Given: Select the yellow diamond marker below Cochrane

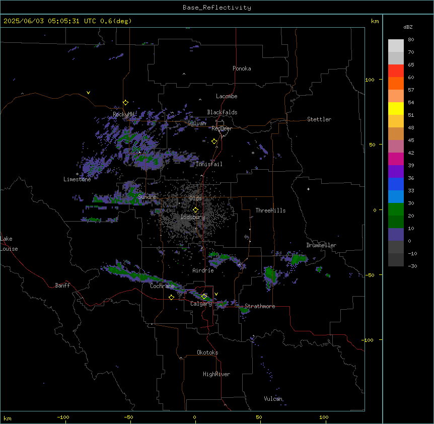Looking at the screenshot, I should [x=171, y=297].
